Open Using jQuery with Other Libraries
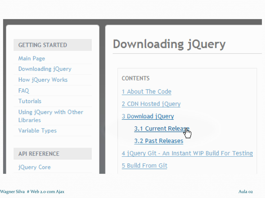265x198 pixels. point(51,116)
